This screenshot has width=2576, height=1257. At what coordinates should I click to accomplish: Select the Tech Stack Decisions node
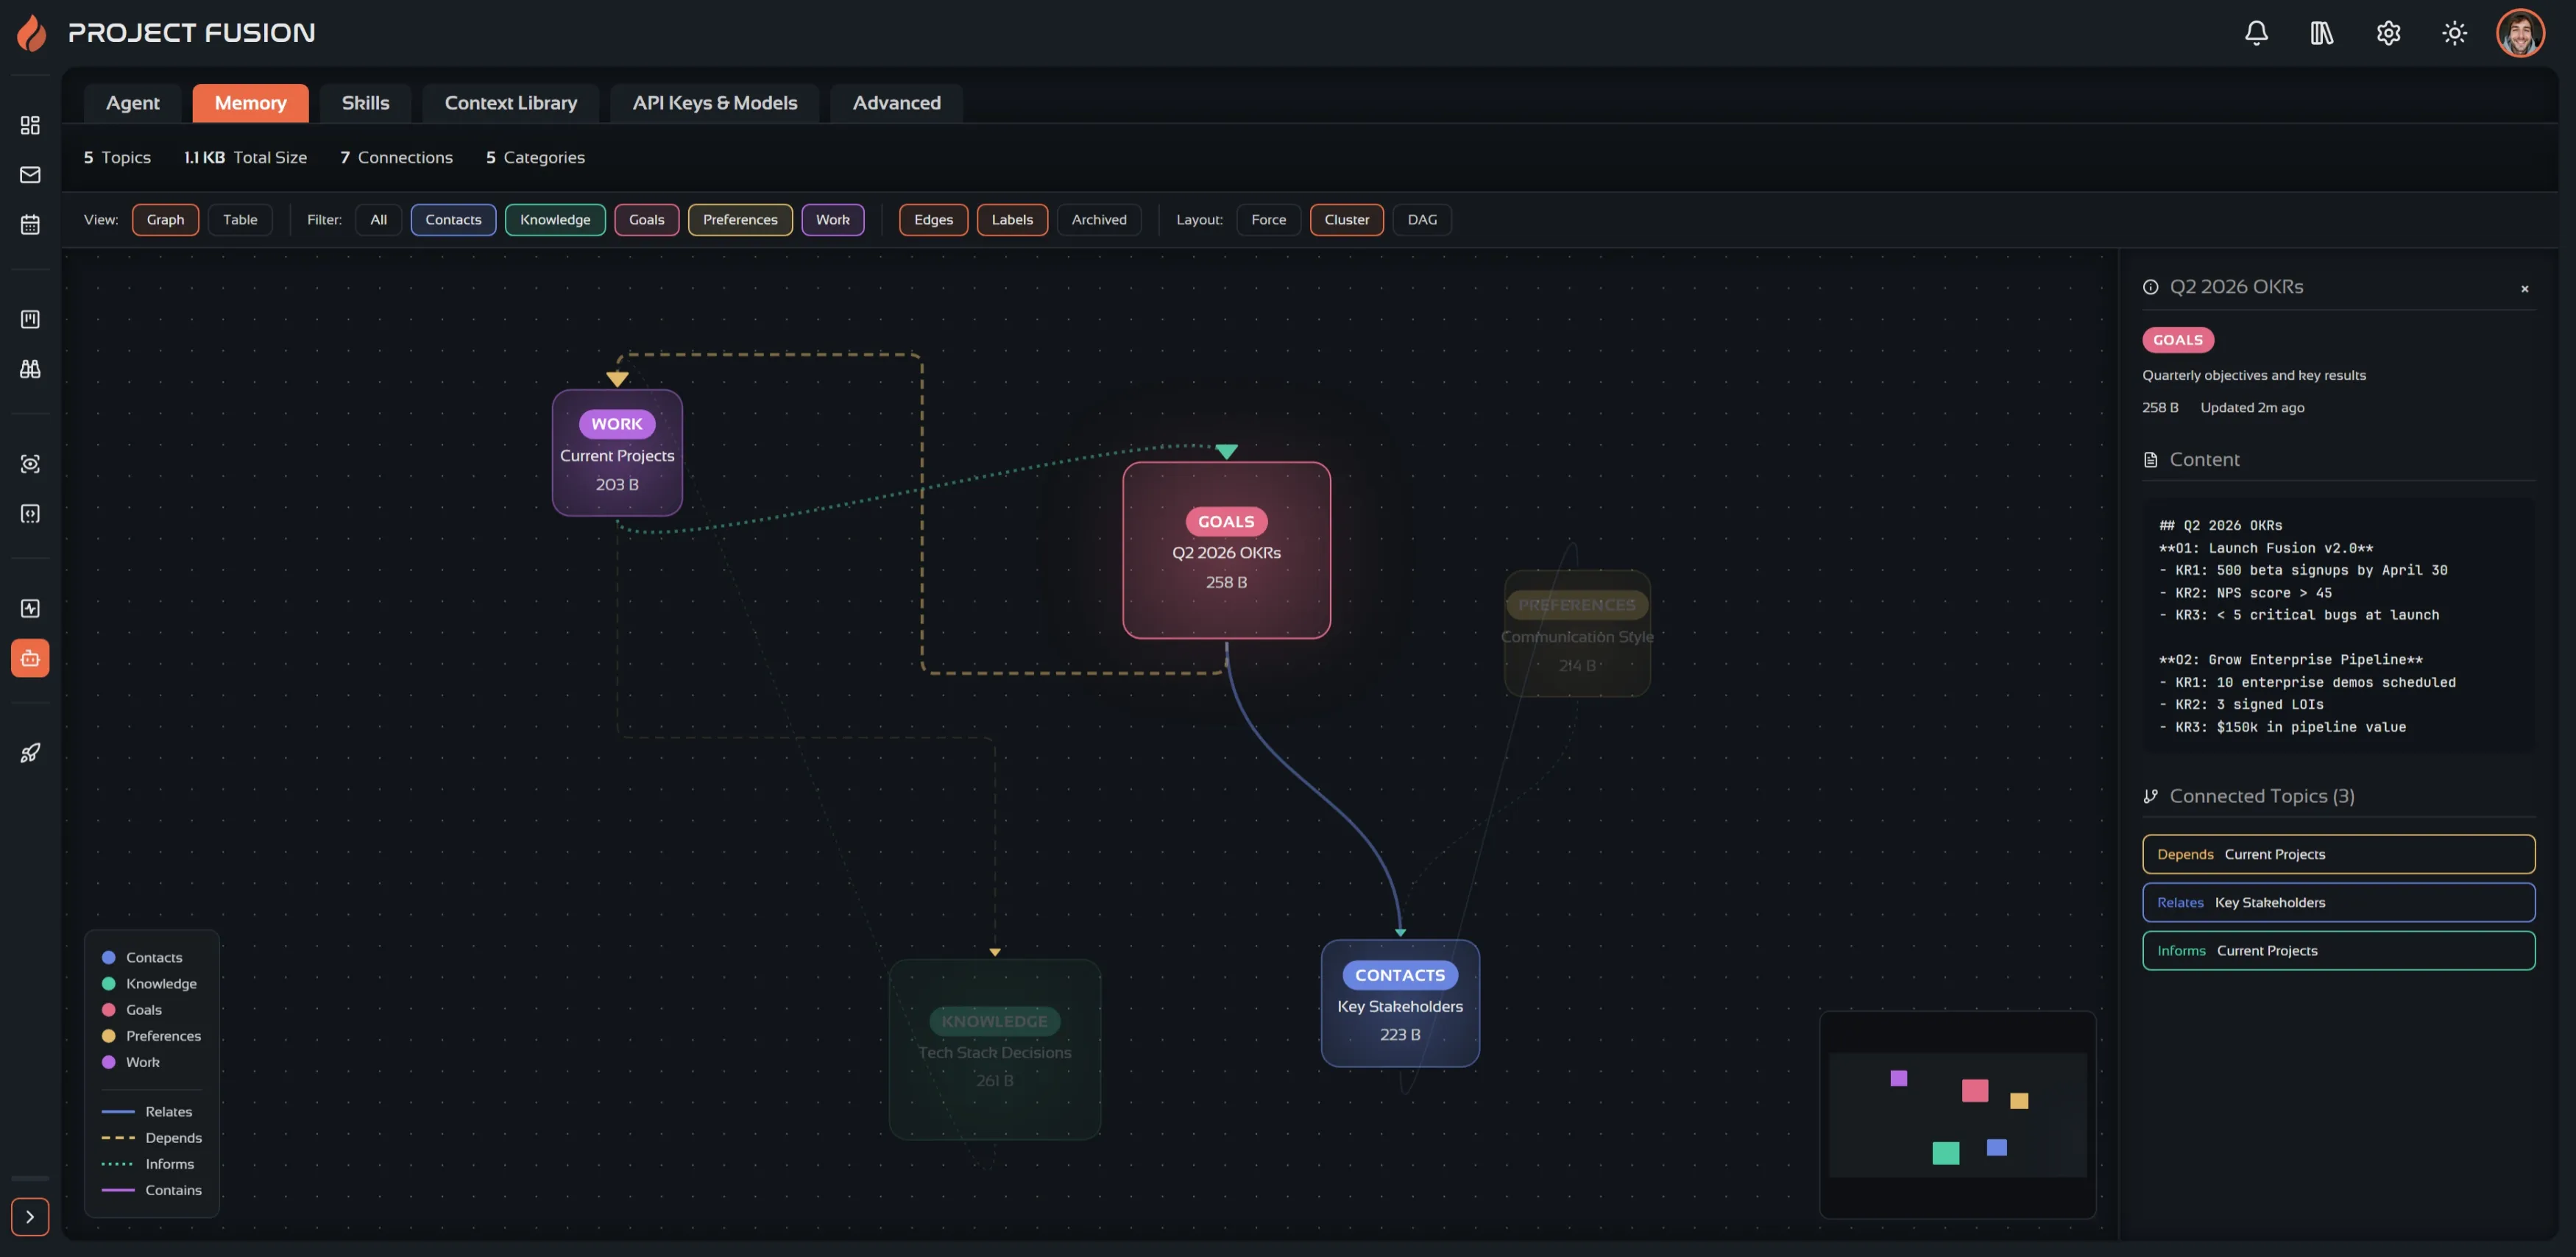pos(995,1050)
